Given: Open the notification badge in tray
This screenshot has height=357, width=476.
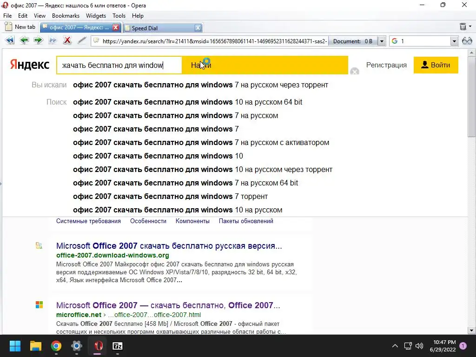Looking at the screenshot, I should tap(463, 346).
